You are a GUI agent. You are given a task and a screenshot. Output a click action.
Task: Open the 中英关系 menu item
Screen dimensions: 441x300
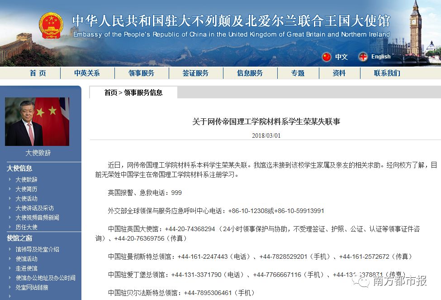(x=87, y=73)
